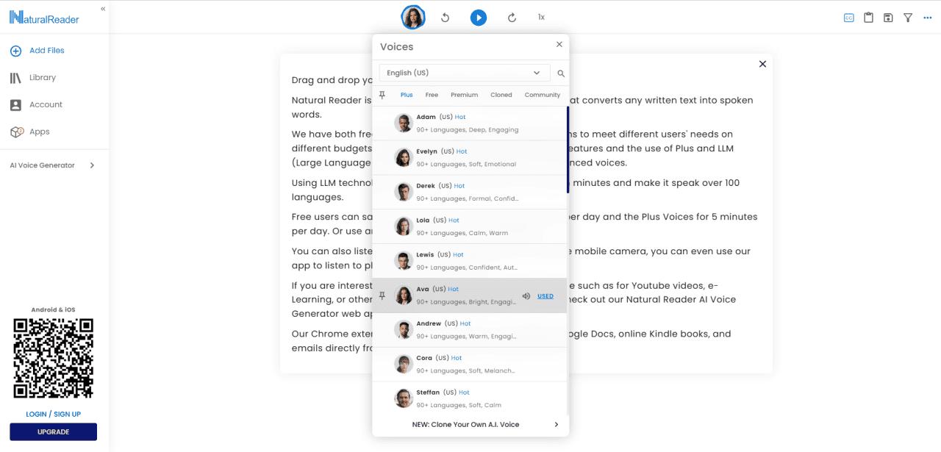Open the English (US) language dropdown

(x=465, y=73)
